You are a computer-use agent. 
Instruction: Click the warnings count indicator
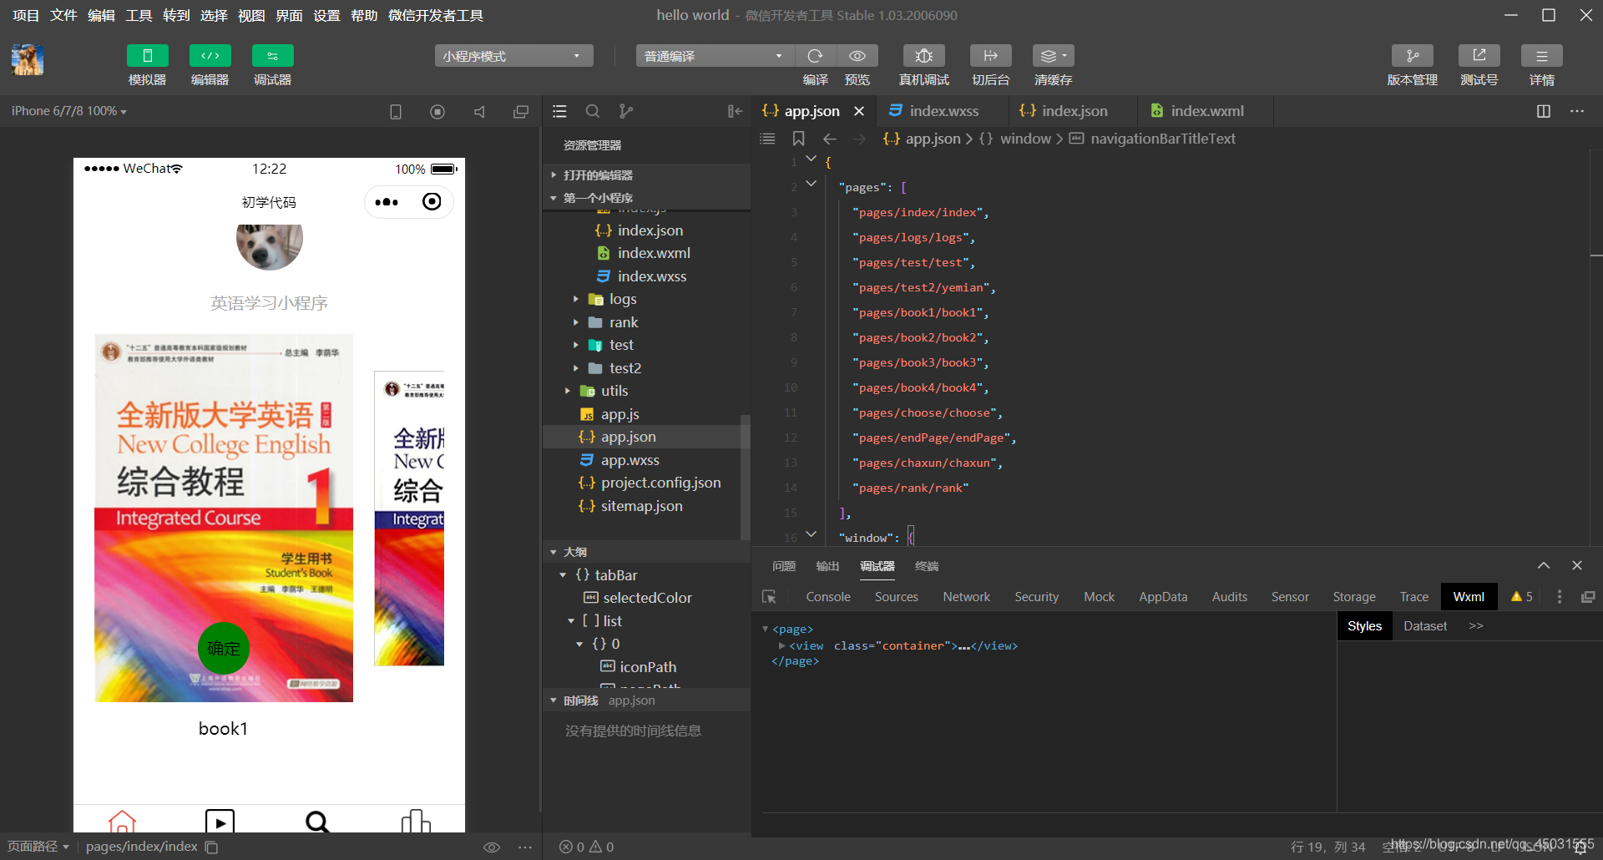[1521, 597]
